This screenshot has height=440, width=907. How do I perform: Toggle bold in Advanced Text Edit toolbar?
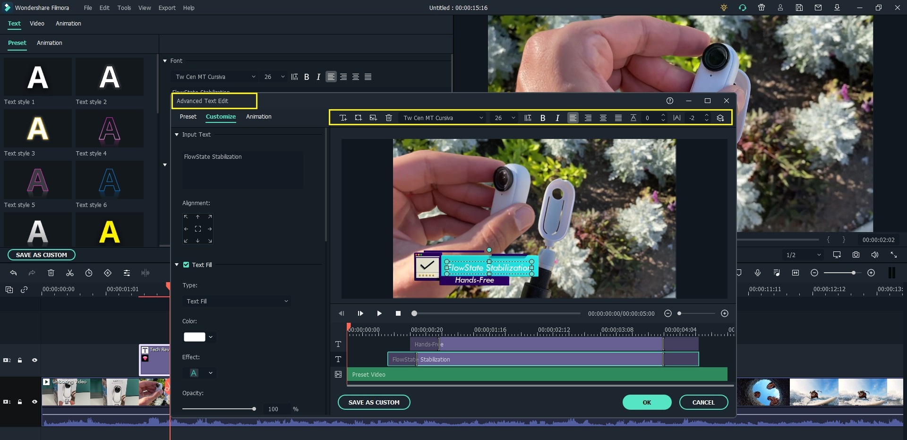pos(543,118)
